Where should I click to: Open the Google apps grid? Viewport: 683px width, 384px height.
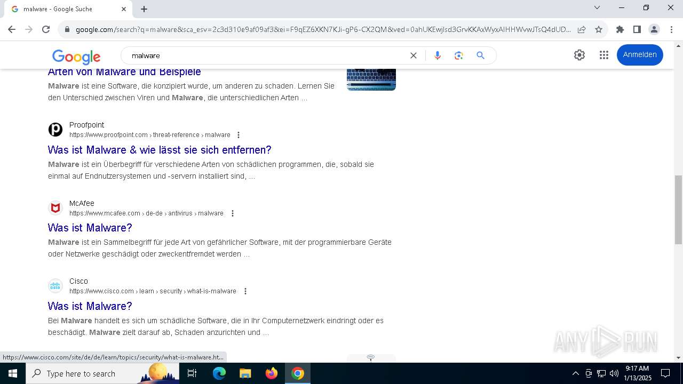tap(604, 55)
